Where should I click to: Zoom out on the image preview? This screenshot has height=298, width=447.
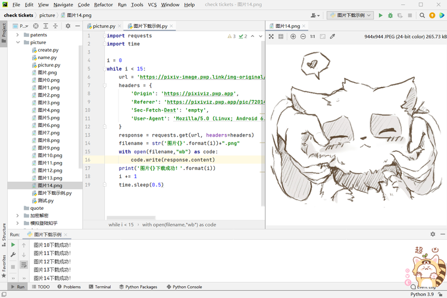coord(303,37)
